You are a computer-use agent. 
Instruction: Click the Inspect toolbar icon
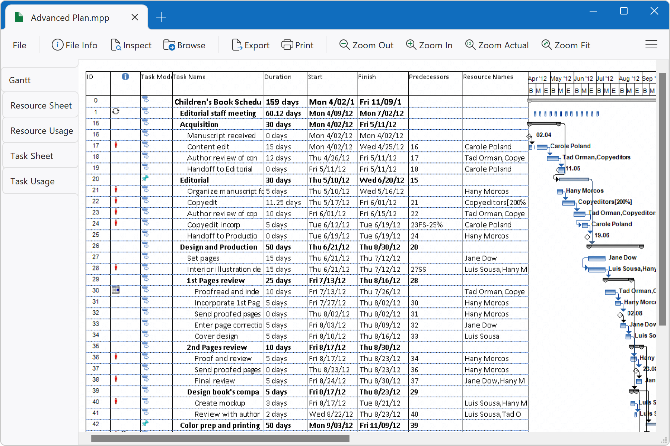[116, 45]
